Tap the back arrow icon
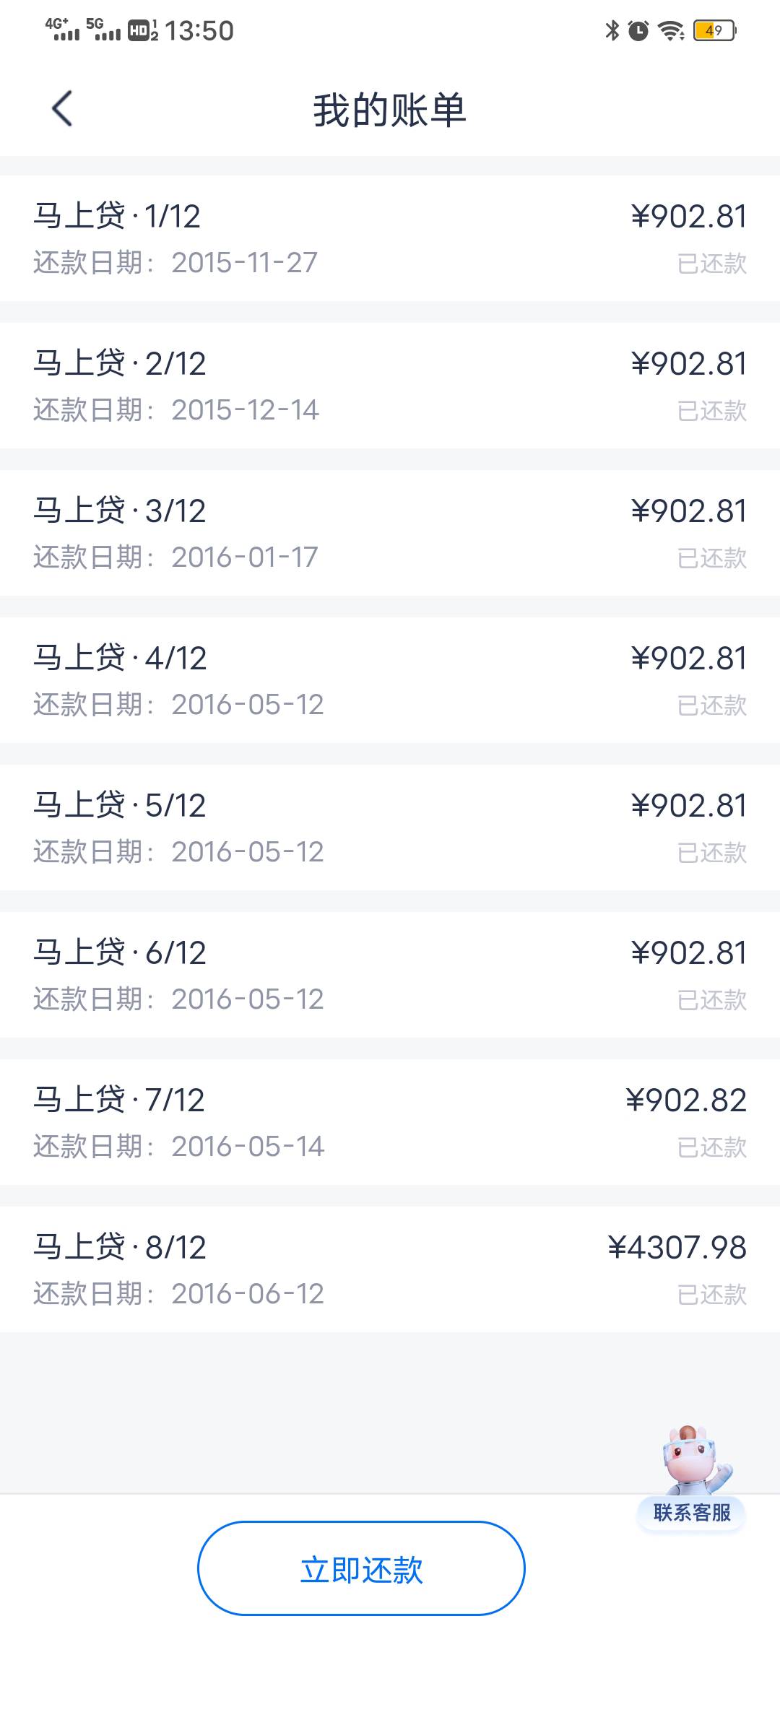The width and height of the screenshot is (780, 1733). 62,109
